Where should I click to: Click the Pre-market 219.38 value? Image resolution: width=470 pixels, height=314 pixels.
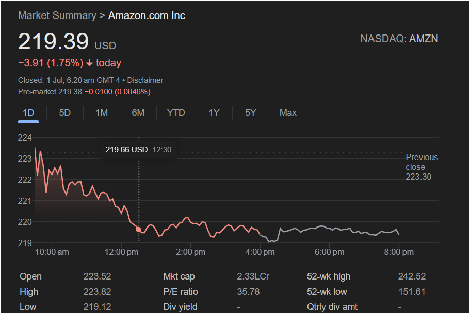click(x=50, y=92)
